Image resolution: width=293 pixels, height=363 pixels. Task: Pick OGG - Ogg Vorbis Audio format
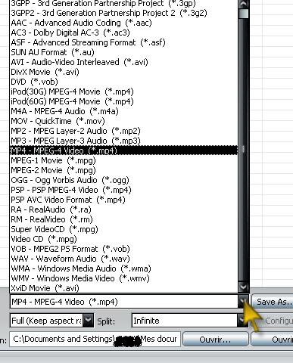pyautogui.click(x=123, y=180)
